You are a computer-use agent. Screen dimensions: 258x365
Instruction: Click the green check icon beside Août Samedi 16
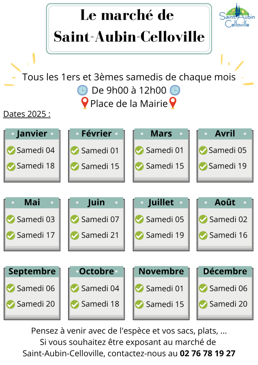pyautogui.click(x=203, y=235)
